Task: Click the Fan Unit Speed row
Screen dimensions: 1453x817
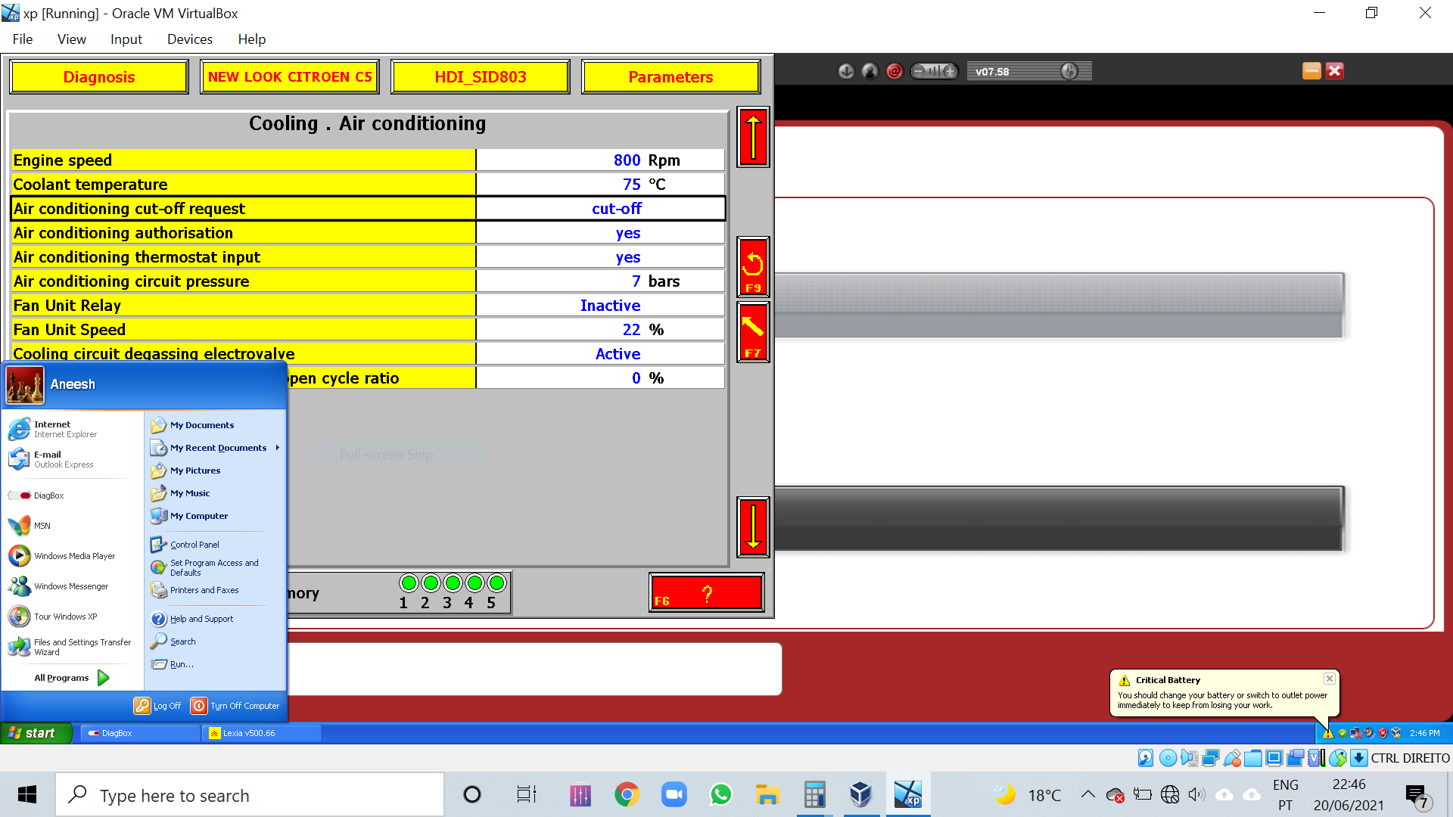Action: pyautogui.click(x=369, y=330)
